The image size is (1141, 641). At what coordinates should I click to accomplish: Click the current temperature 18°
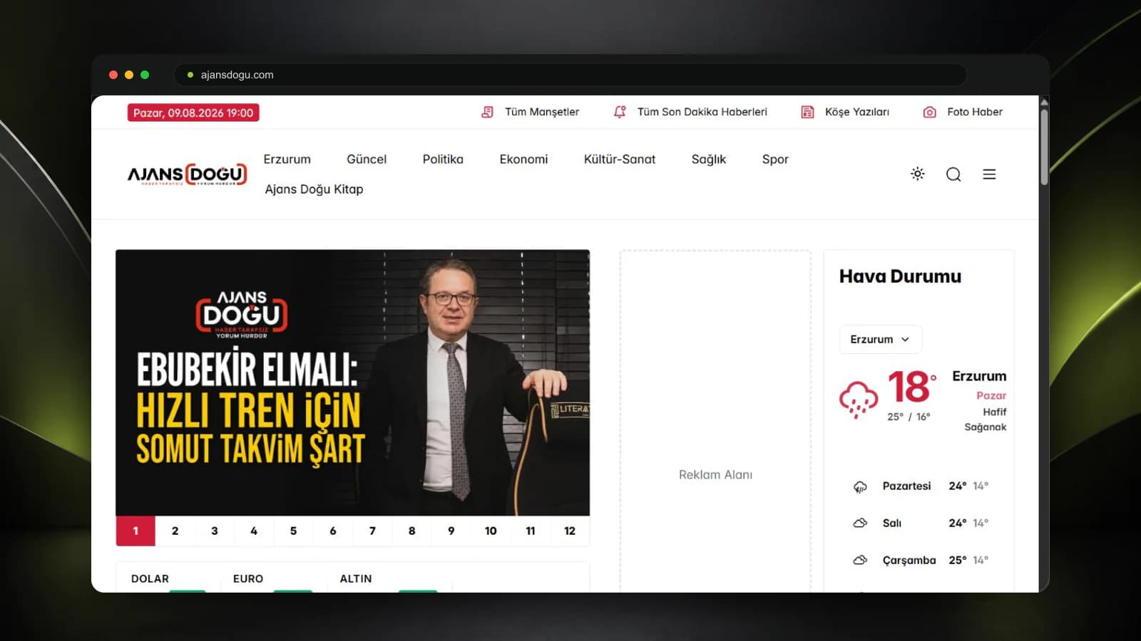[x=912, y=387]
